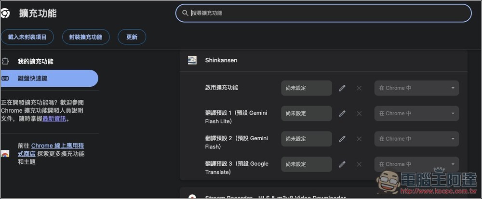
Task: Click the Chrome Web Store icon in sidebar
Action: tap(5, 154)
